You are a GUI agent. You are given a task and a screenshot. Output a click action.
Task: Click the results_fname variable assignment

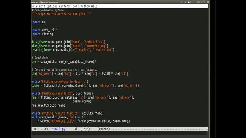pos(41,50)
